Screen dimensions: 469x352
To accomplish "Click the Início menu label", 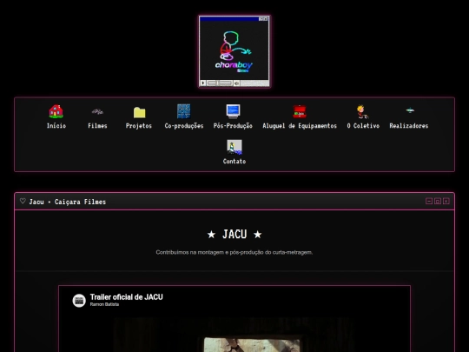I will pos(56,126).
